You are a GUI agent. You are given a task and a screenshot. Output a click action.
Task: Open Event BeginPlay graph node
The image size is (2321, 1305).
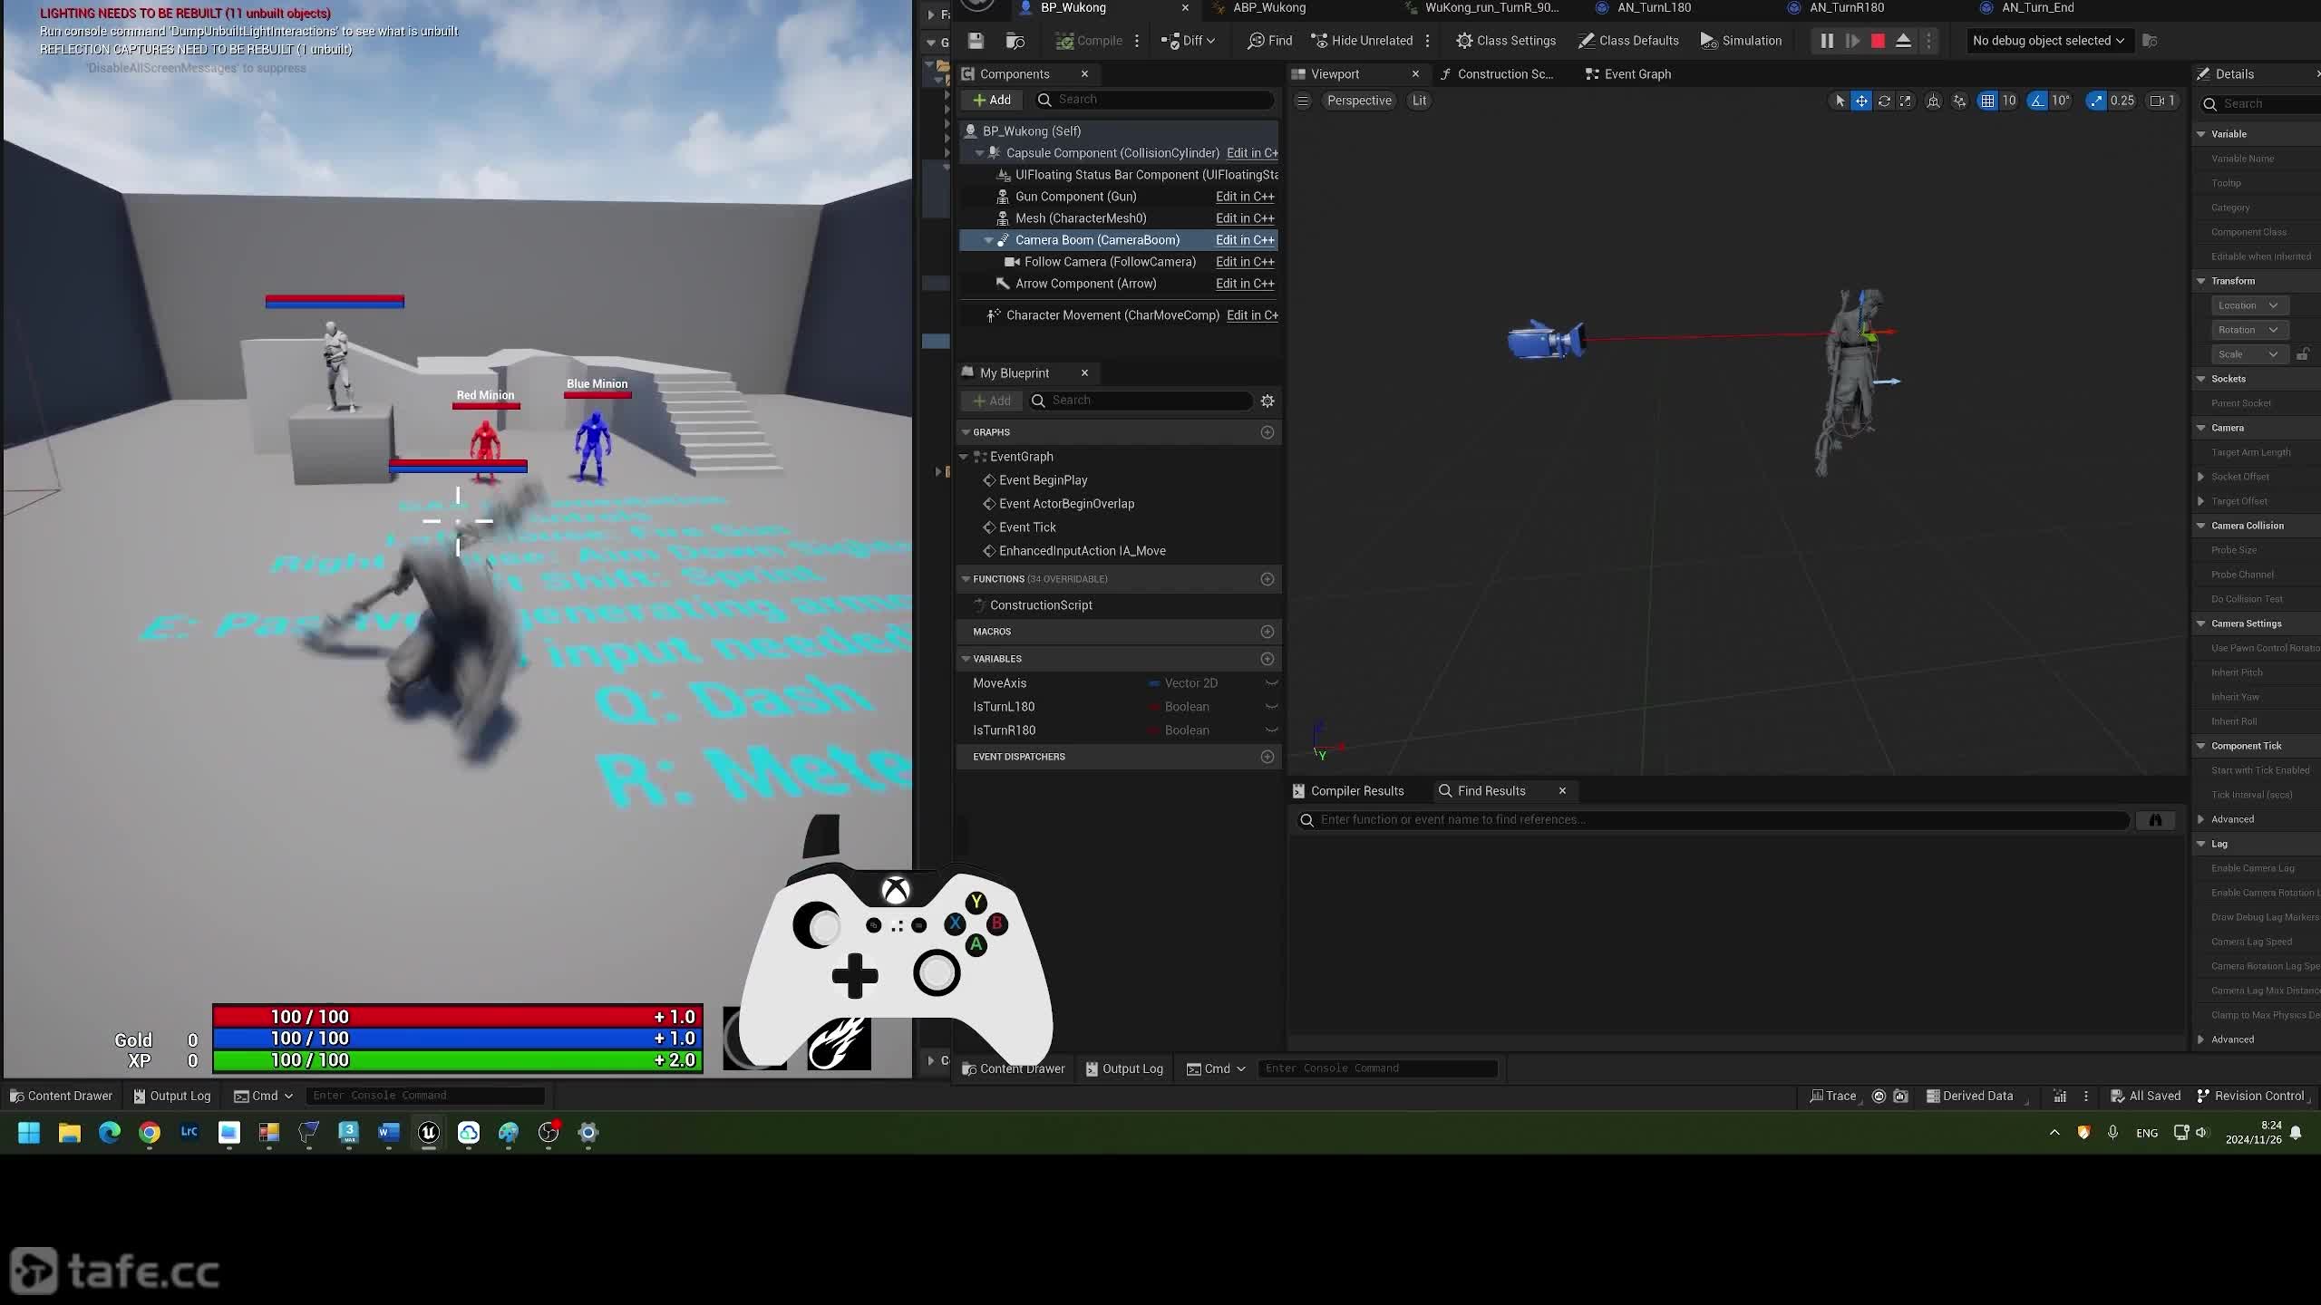[x=1043, y=480]
